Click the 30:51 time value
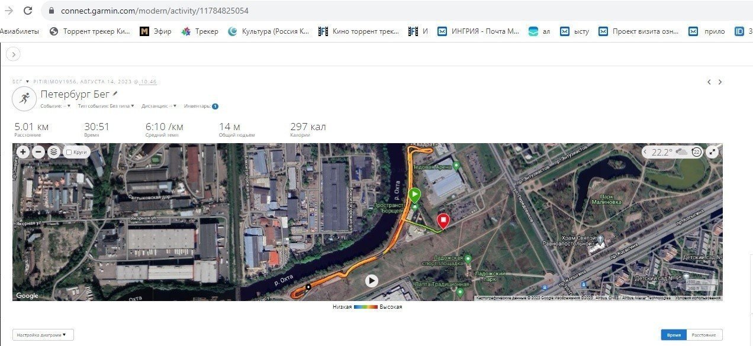The image size is (753, 346). click(x=96, y=127)
